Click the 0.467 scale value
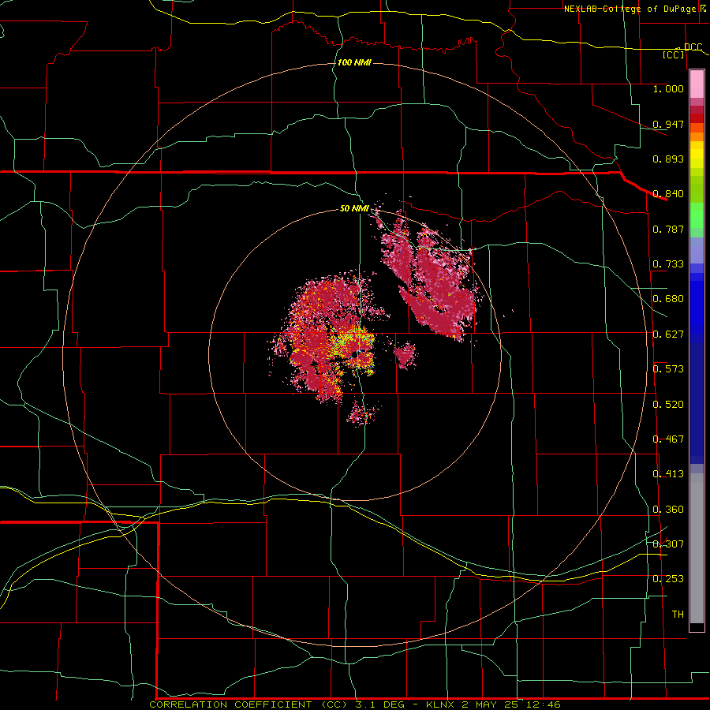 click(x=668, y=439)
